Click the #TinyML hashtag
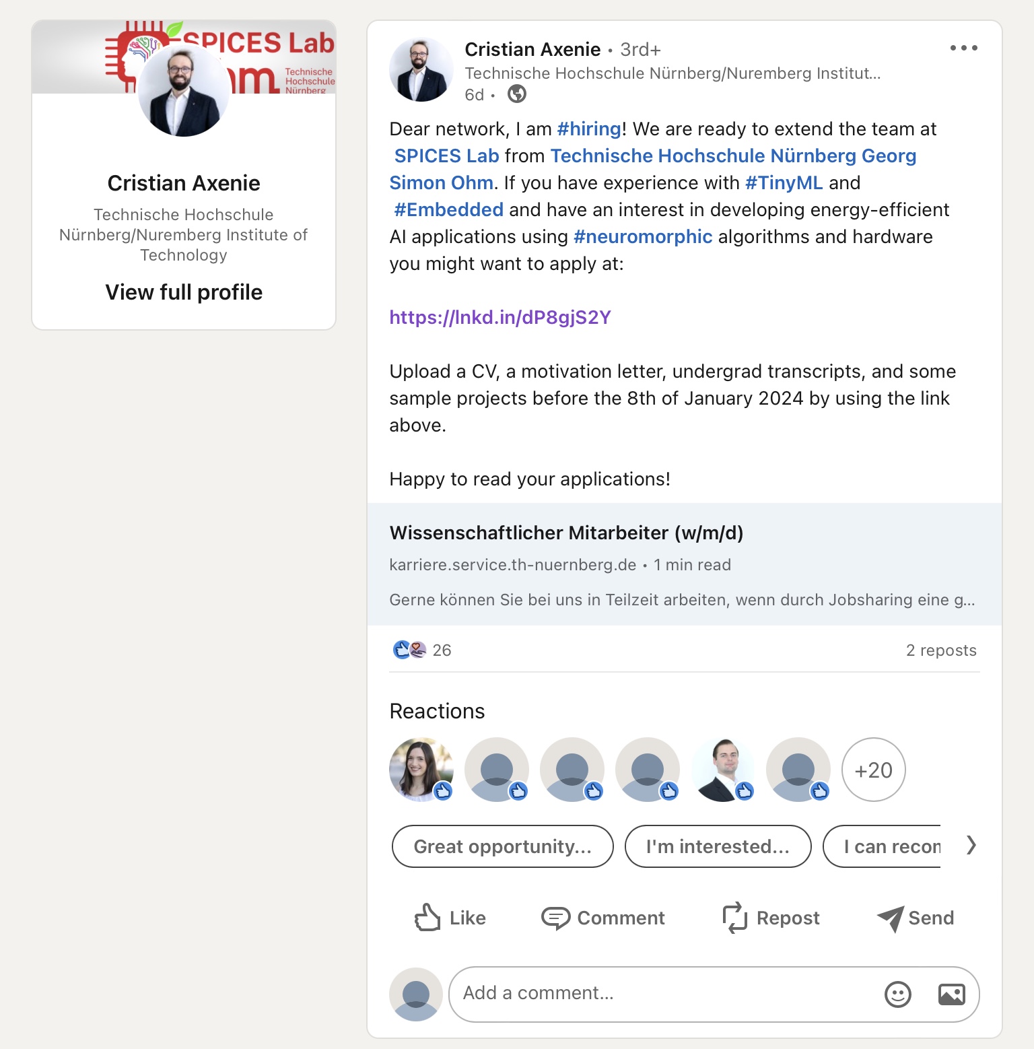Viewport: 1034px width, 1049px height. tap(784, 182)
